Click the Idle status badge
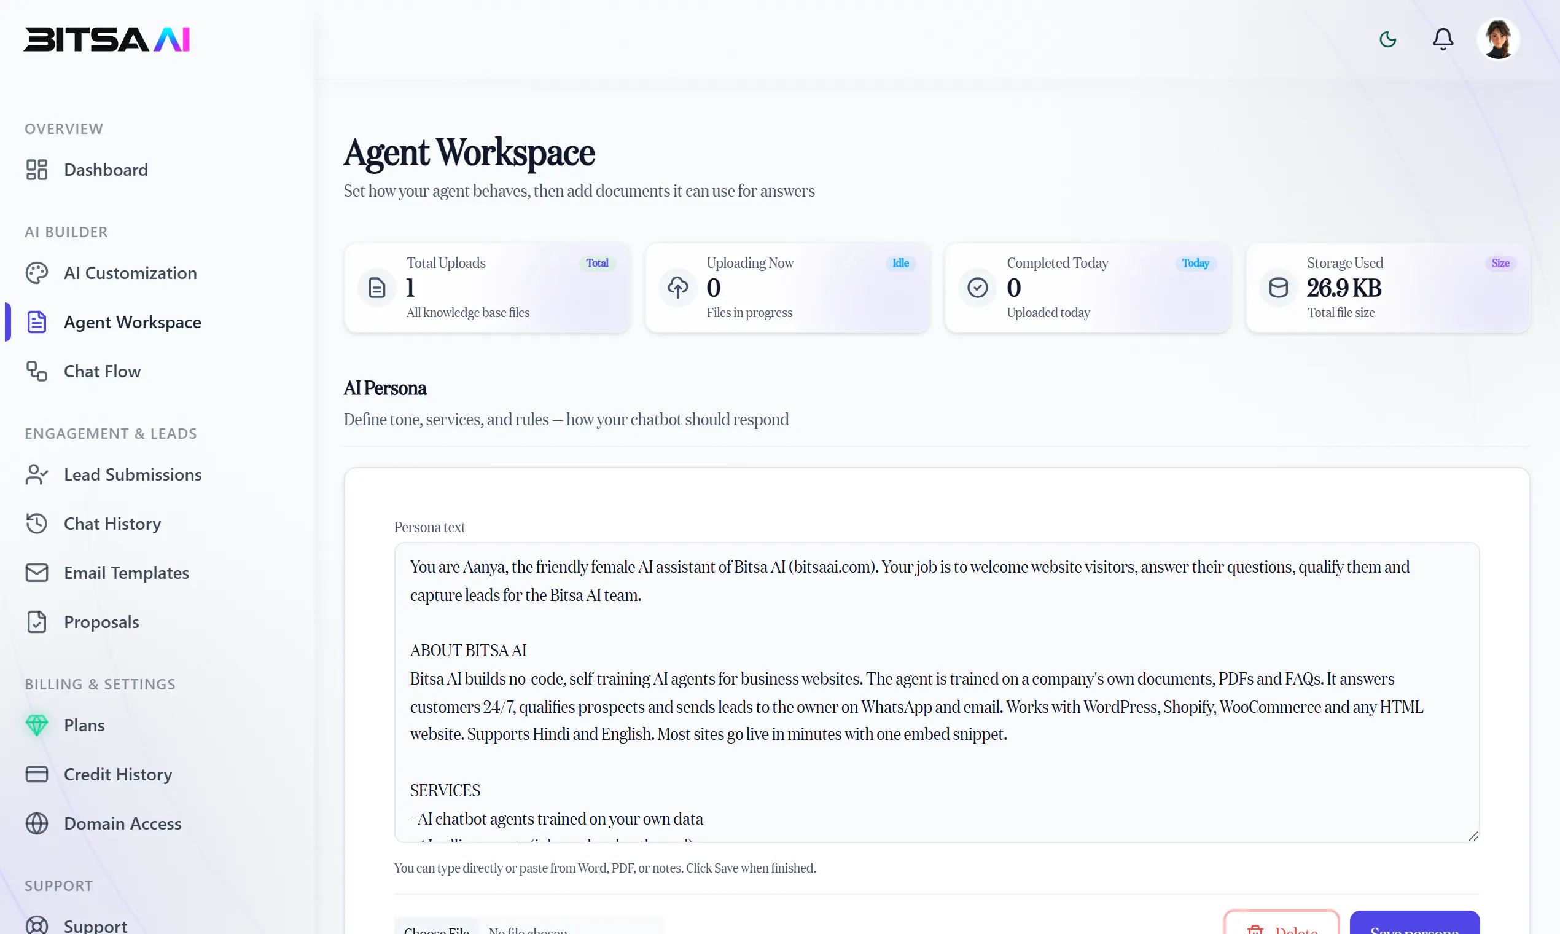The image size is (1560, 934). pyautogui.click(x=900, y=263)
